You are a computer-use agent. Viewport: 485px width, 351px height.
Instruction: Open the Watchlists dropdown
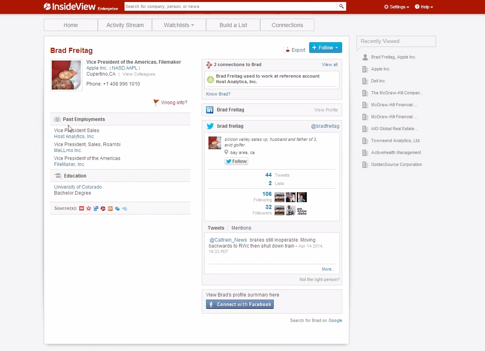[179, 25]
